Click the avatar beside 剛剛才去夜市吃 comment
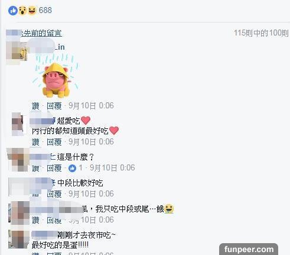 tap(18, 239)
